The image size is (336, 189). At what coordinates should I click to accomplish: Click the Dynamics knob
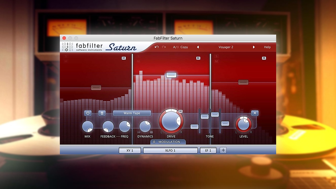[145, 127]
